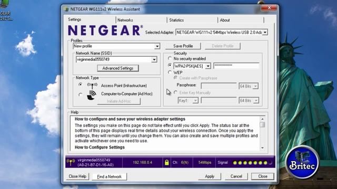Viewport: 337px width, 189px height.
Task: Click the Access Point antenna icon
Action: (x=92, y=86)
